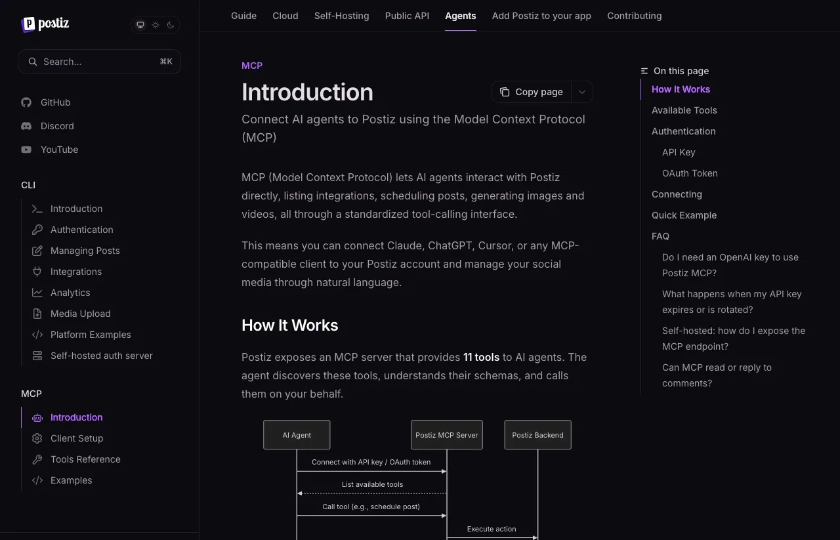Image resolution: width=840 pixels, height=540 pixels.
Task: Jump to Authentication in page outline
Action: (x=684, y=131)
